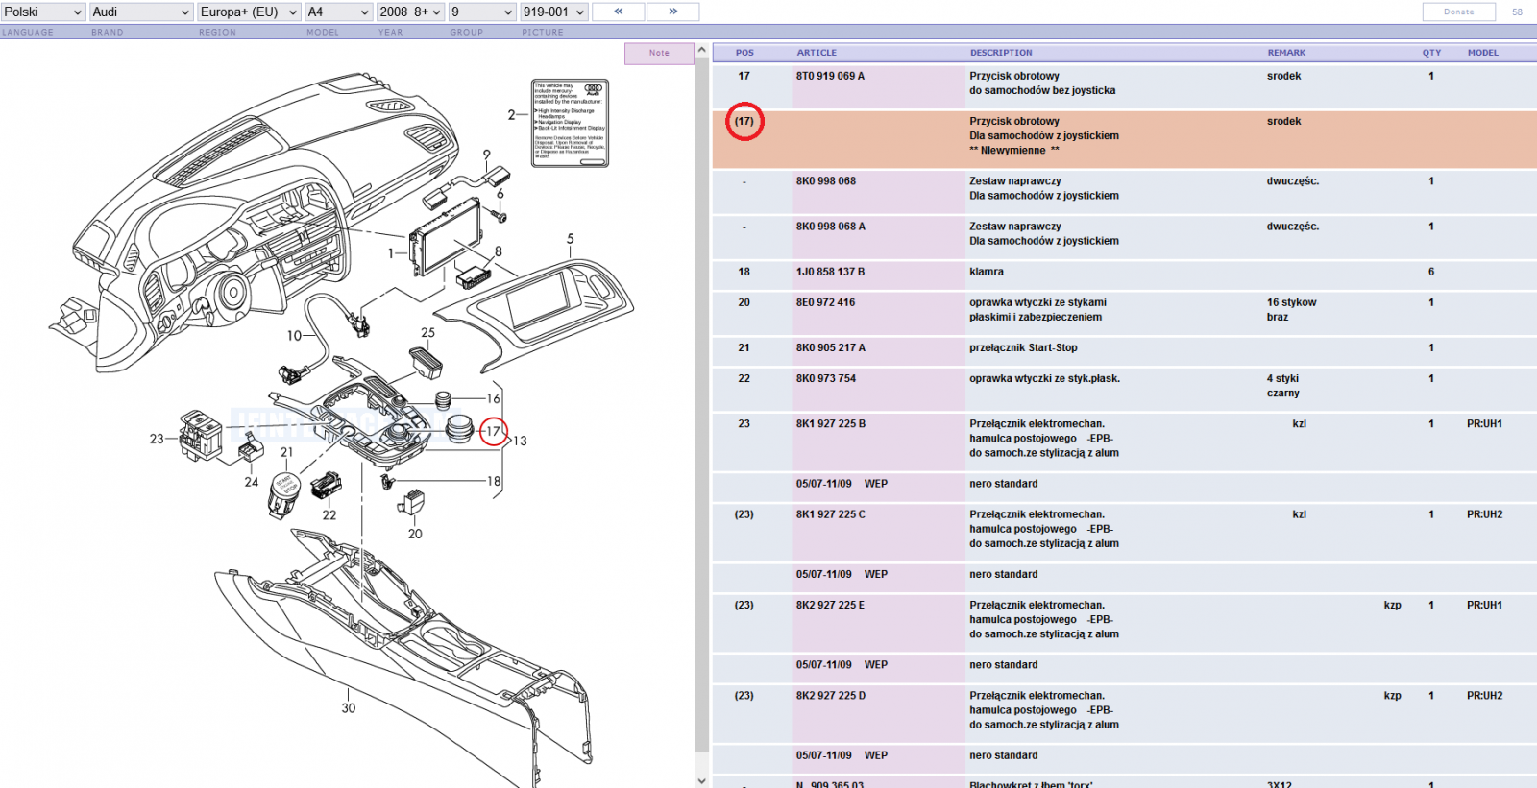Click diagram callout number 24
1537x788 pixels.
252,482
